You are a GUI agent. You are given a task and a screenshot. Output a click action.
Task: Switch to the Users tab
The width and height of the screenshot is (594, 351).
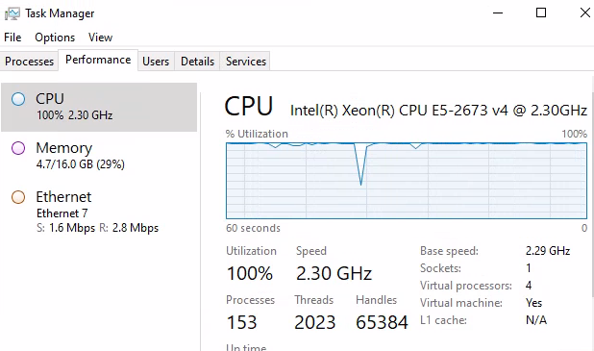coord(156,62)
